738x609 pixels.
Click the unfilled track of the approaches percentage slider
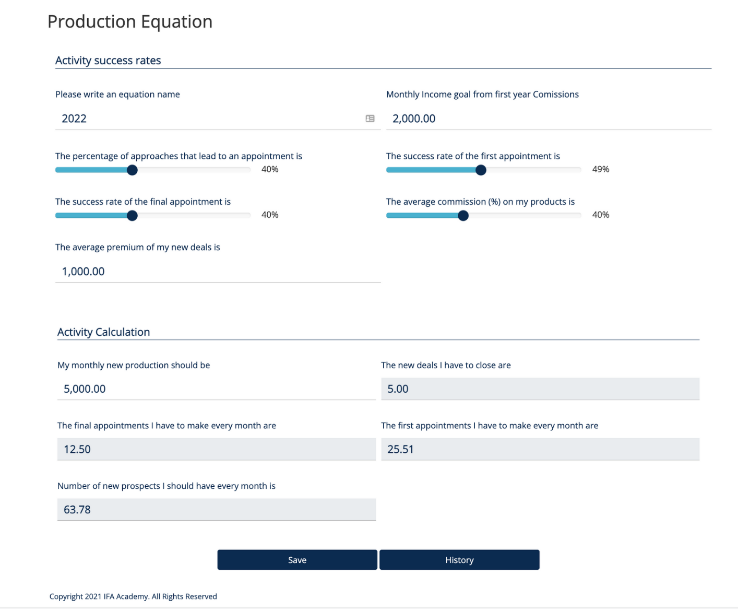tap(193, 170)
